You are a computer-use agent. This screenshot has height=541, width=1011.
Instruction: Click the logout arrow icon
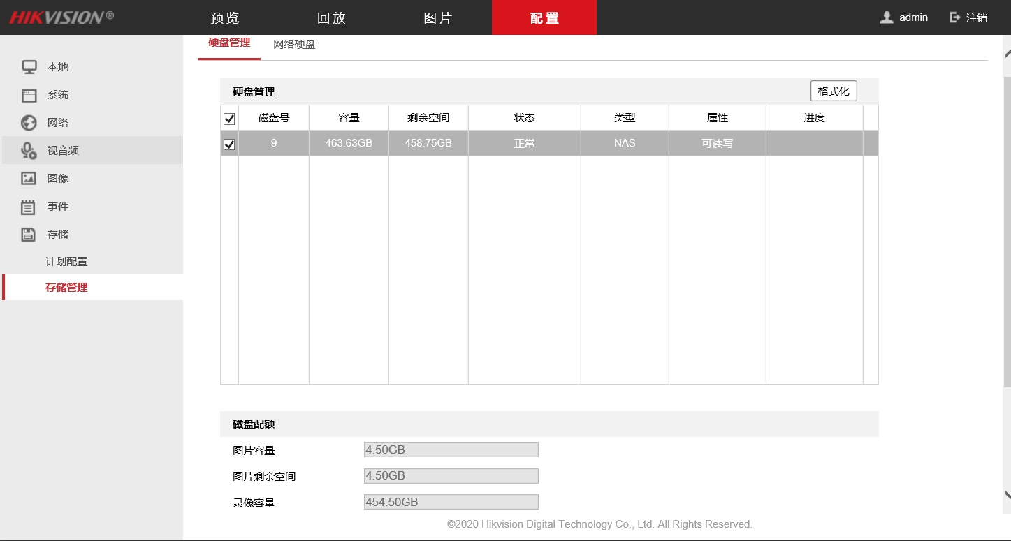(955, 17)
